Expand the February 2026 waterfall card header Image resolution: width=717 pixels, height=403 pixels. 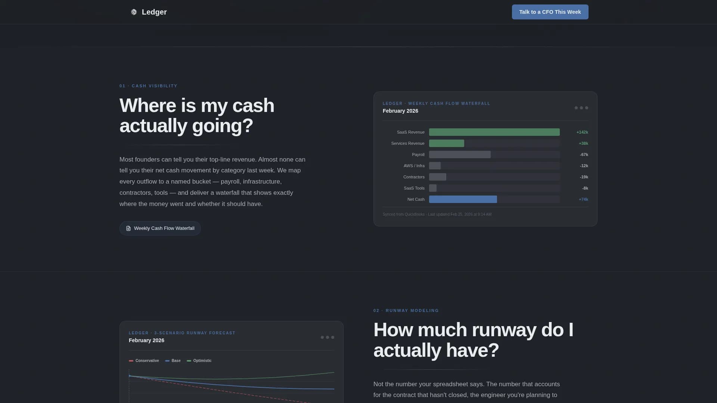[400, 111]
